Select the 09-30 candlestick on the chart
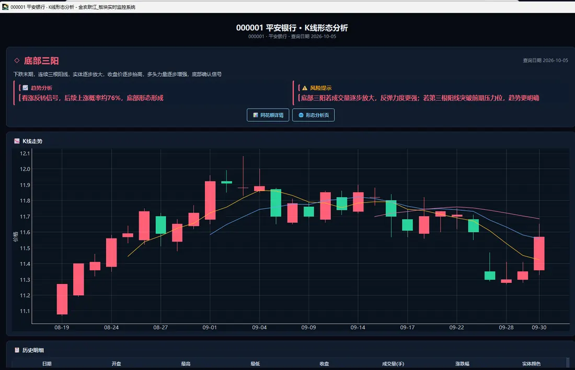Image resolution: width=575 pixels, height=370 pixels. click(539, 253)
